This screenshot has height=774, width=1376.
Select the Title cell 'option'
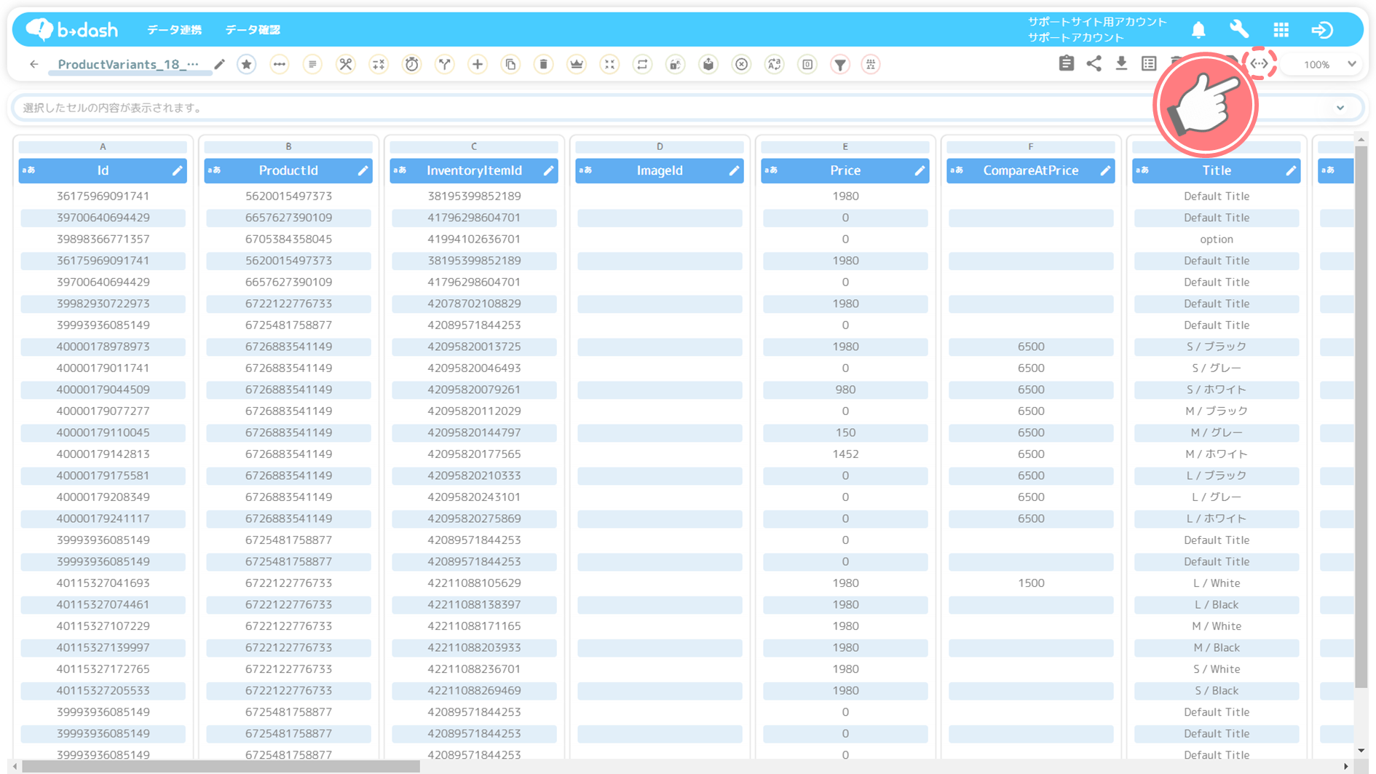[1217, 239]
